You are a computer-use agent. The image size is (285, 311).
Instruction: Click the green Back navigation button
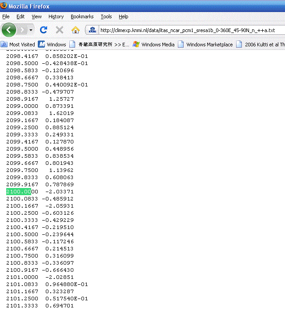tap(9, 30)
